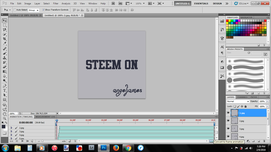Viewport: 271px width, 152px height.
Task: Select the Spot Healing Brush tool
Action: (x=5, y=49)
